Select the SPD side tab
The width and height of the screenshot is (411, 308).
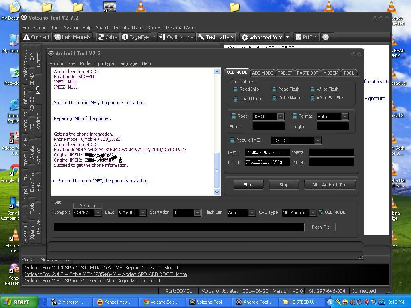pos(38,187)
